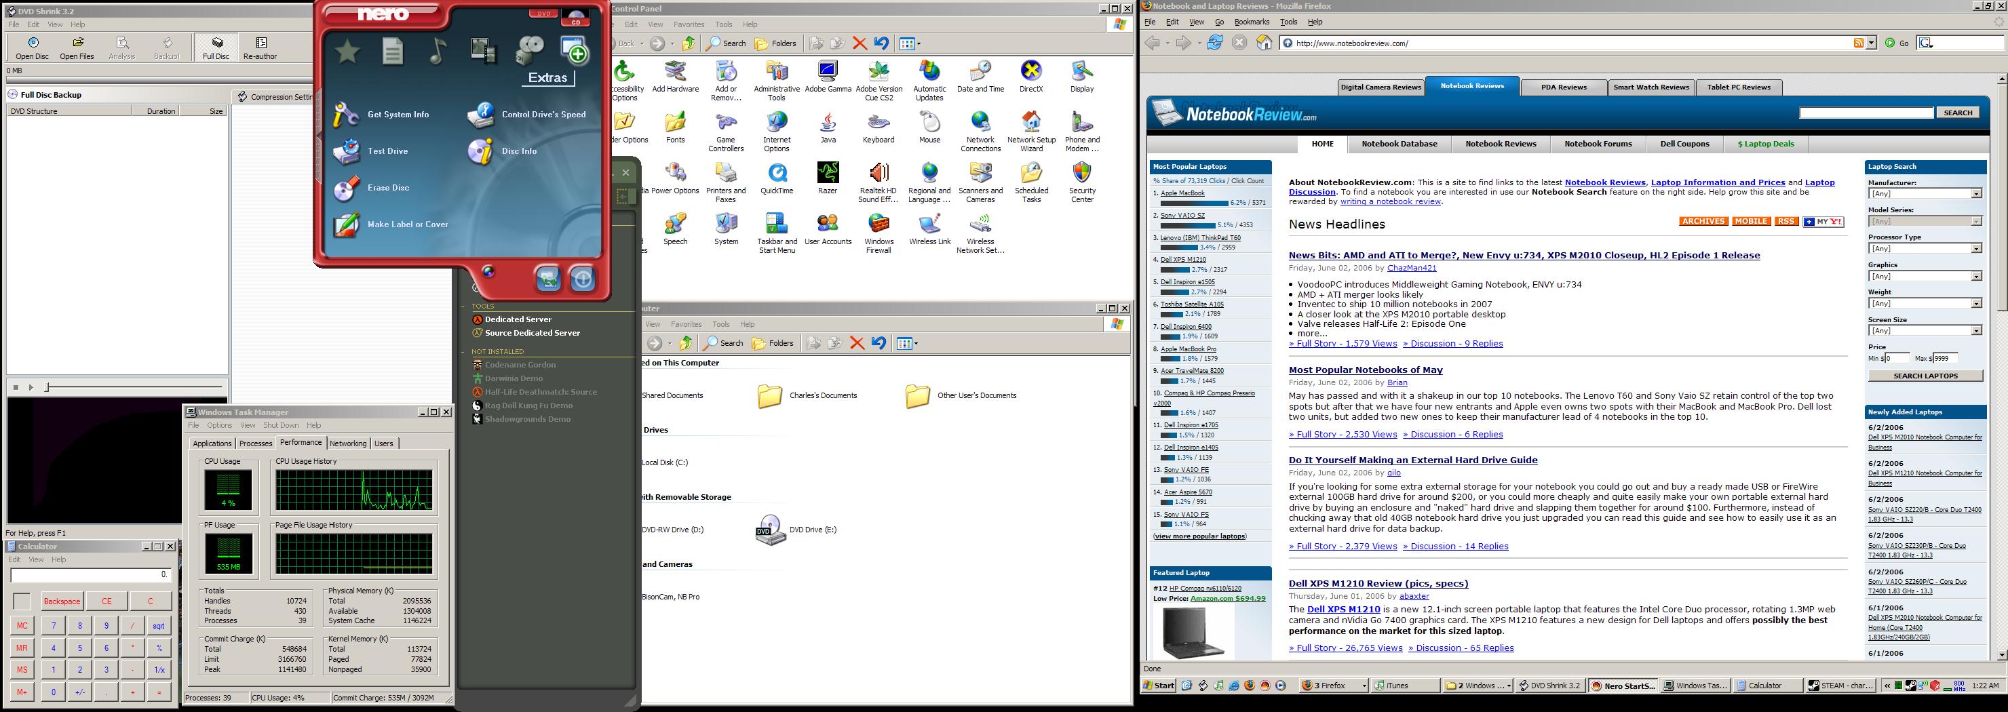Go to Firefox home page icon
Screen dimensions: 2008x712
tap(1264, 43)
